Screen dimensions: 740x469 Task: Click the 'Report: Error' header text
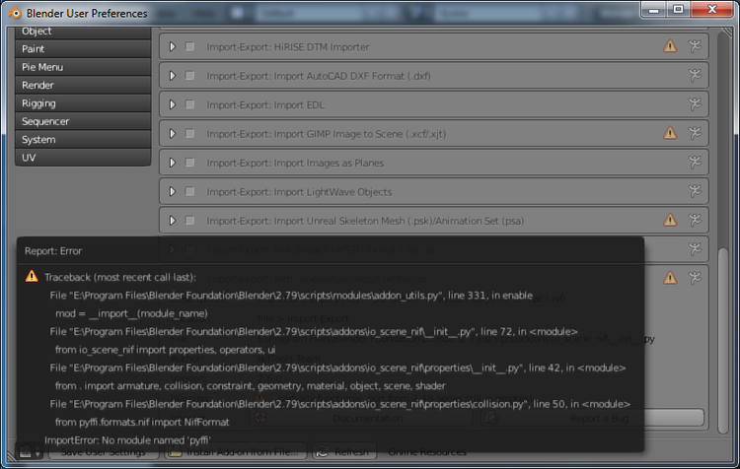tap(53, 251)
